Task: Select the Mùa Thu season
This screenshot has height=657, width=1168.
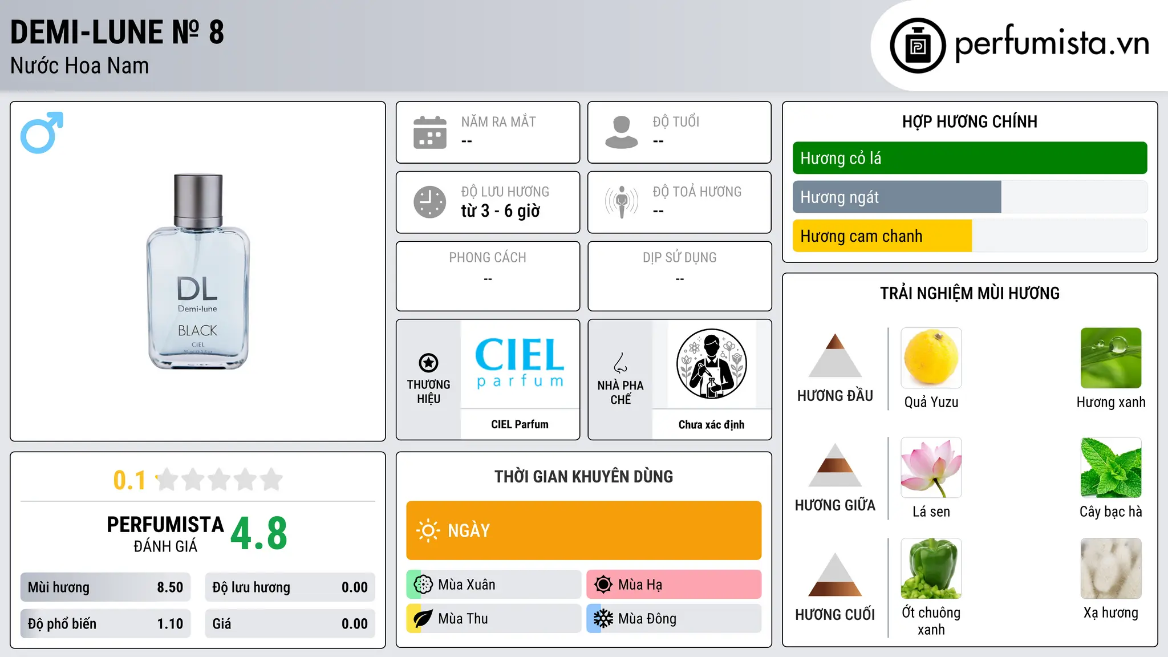Action: (x=494, y=619)
